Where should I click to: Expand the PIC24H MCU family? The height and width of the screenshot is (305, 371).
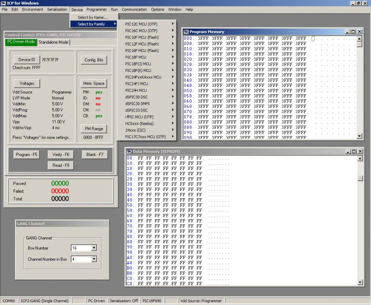click(x=147, y=90)
